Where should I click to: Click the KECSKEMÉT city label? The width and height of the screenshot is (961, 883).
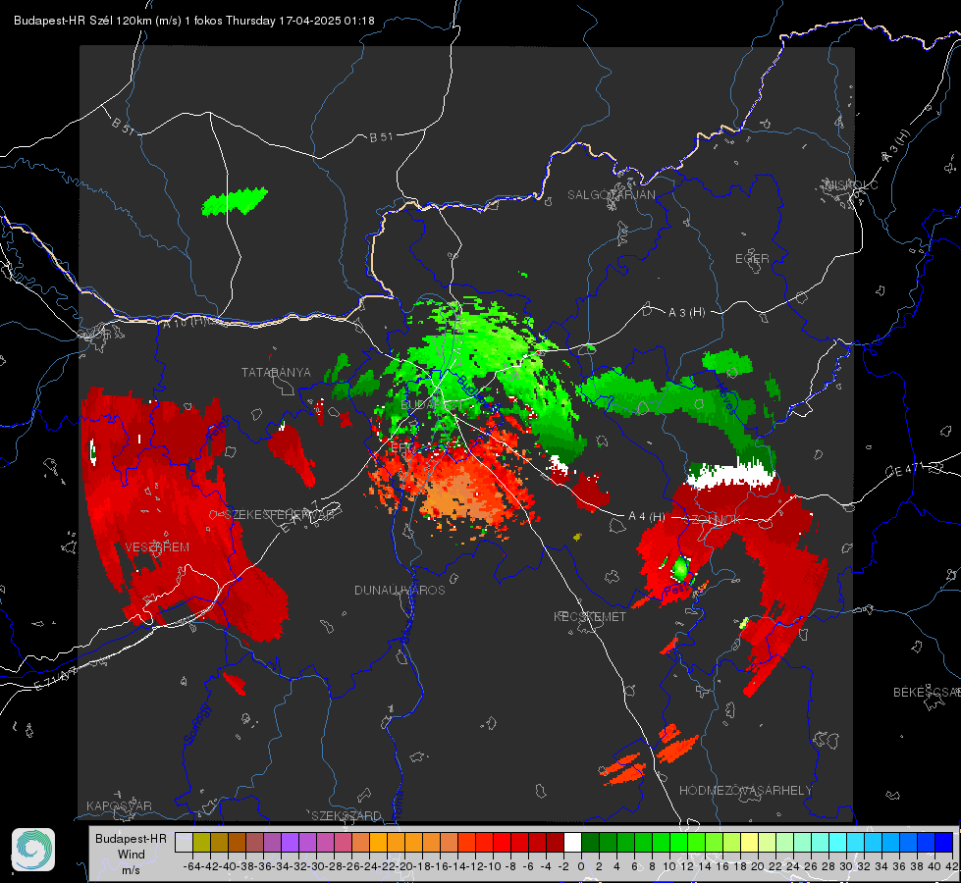click(590, 616)
